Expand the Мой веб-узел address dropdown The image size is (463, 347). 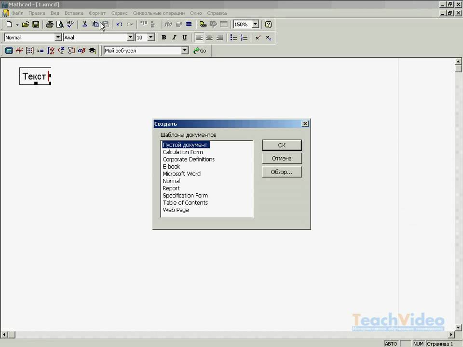[x=185, y=51]
